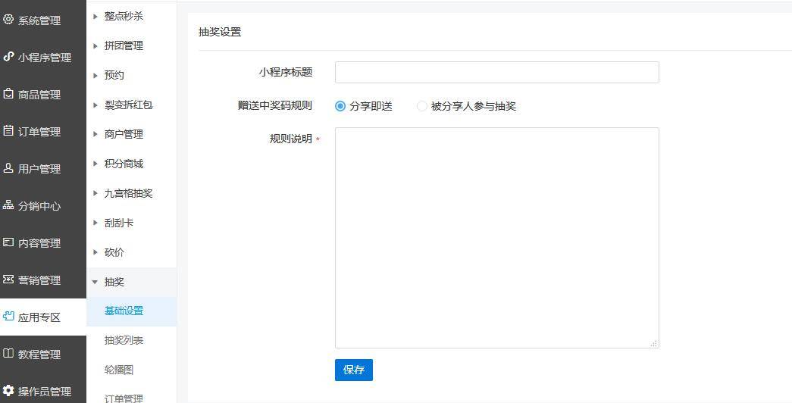Select the 分享即送 radio option
Viewport: 792px width, 403px height.
pyautogui.click(x=340, y=106)
